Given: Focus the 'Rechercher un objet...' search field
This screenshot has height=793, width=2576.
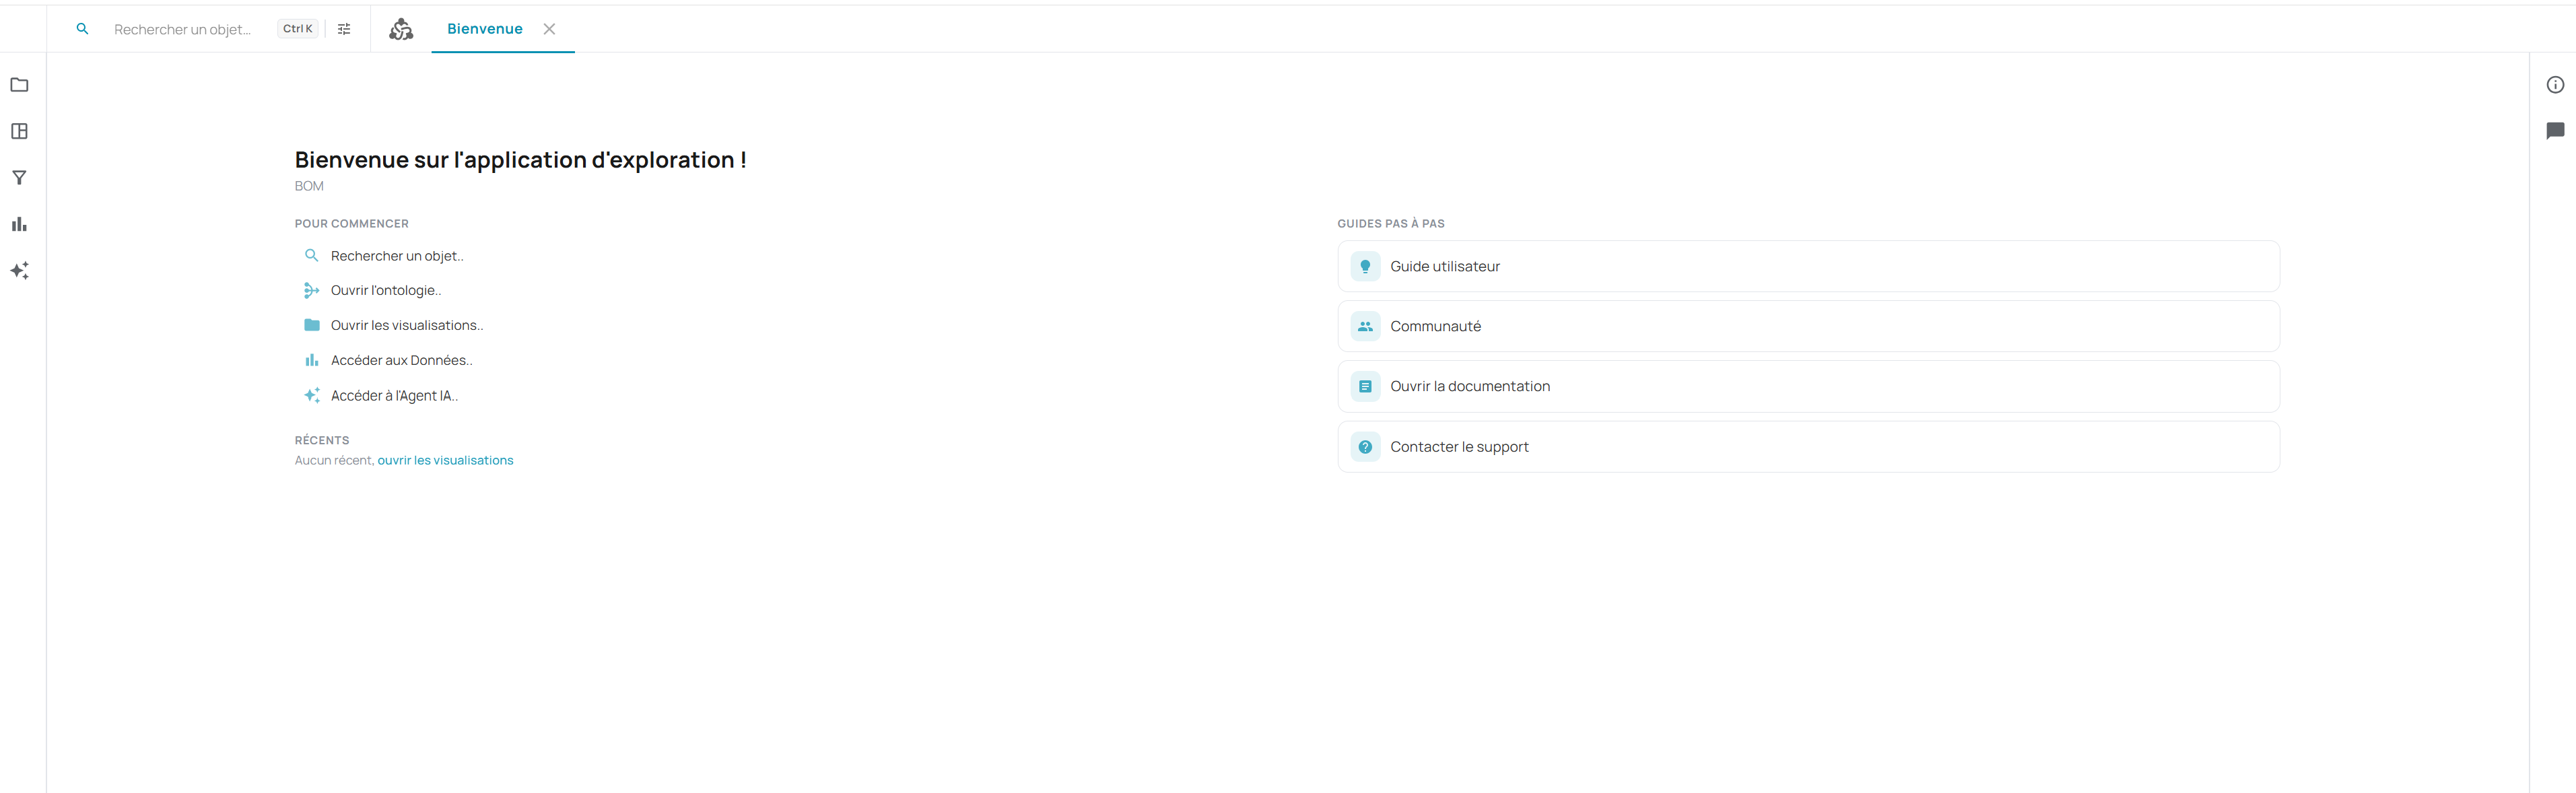Looking at the screenshot, I should tap(183, 30).
